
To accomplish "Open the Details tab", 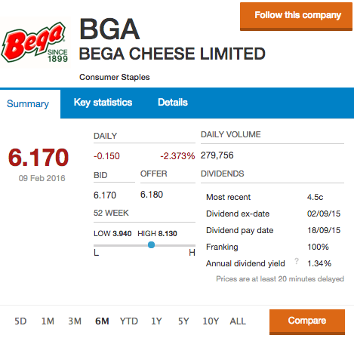I will tap(173, 103).
